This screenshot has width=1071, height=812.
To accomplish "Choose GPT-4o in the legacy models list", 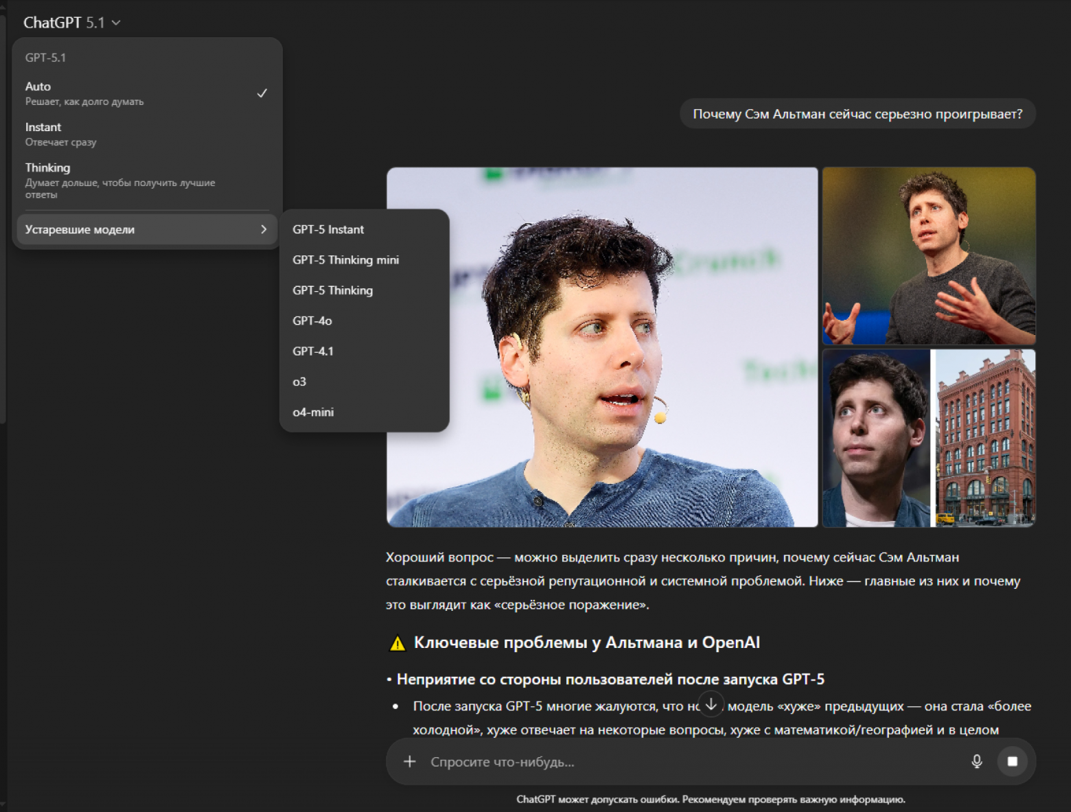I will tap(312, 321).
